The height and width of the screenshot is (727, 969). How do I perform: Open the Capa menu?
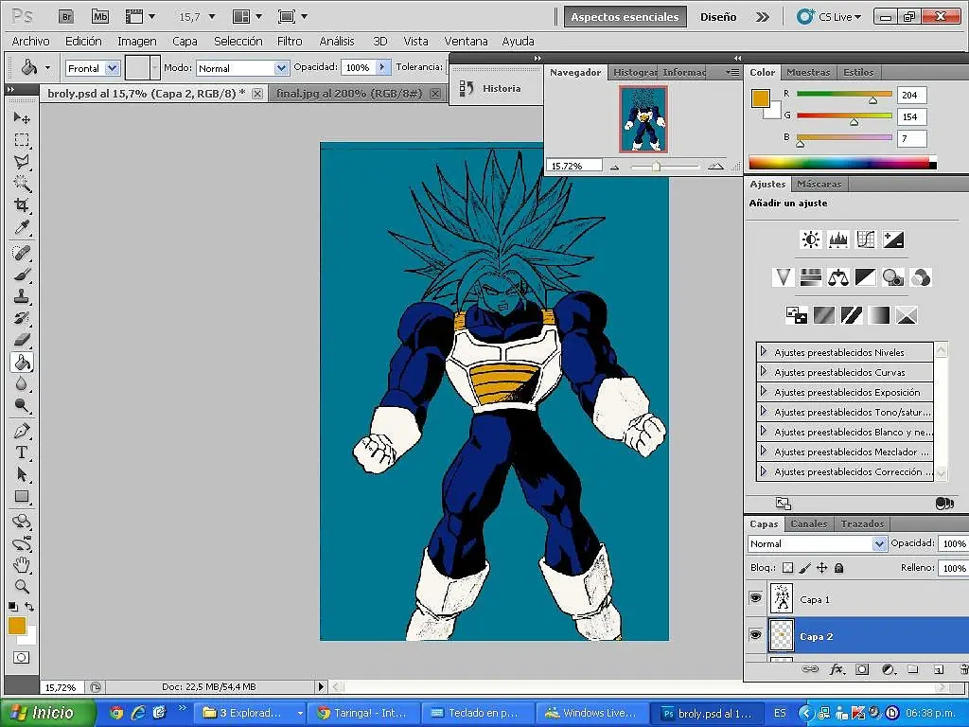(185, 42)
